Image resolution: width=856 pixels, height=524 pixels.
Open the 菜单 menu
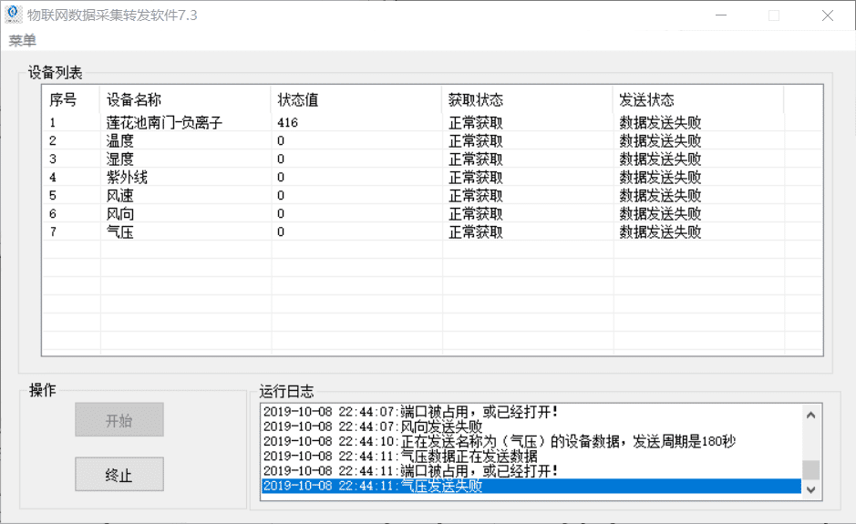coord(23,41)
